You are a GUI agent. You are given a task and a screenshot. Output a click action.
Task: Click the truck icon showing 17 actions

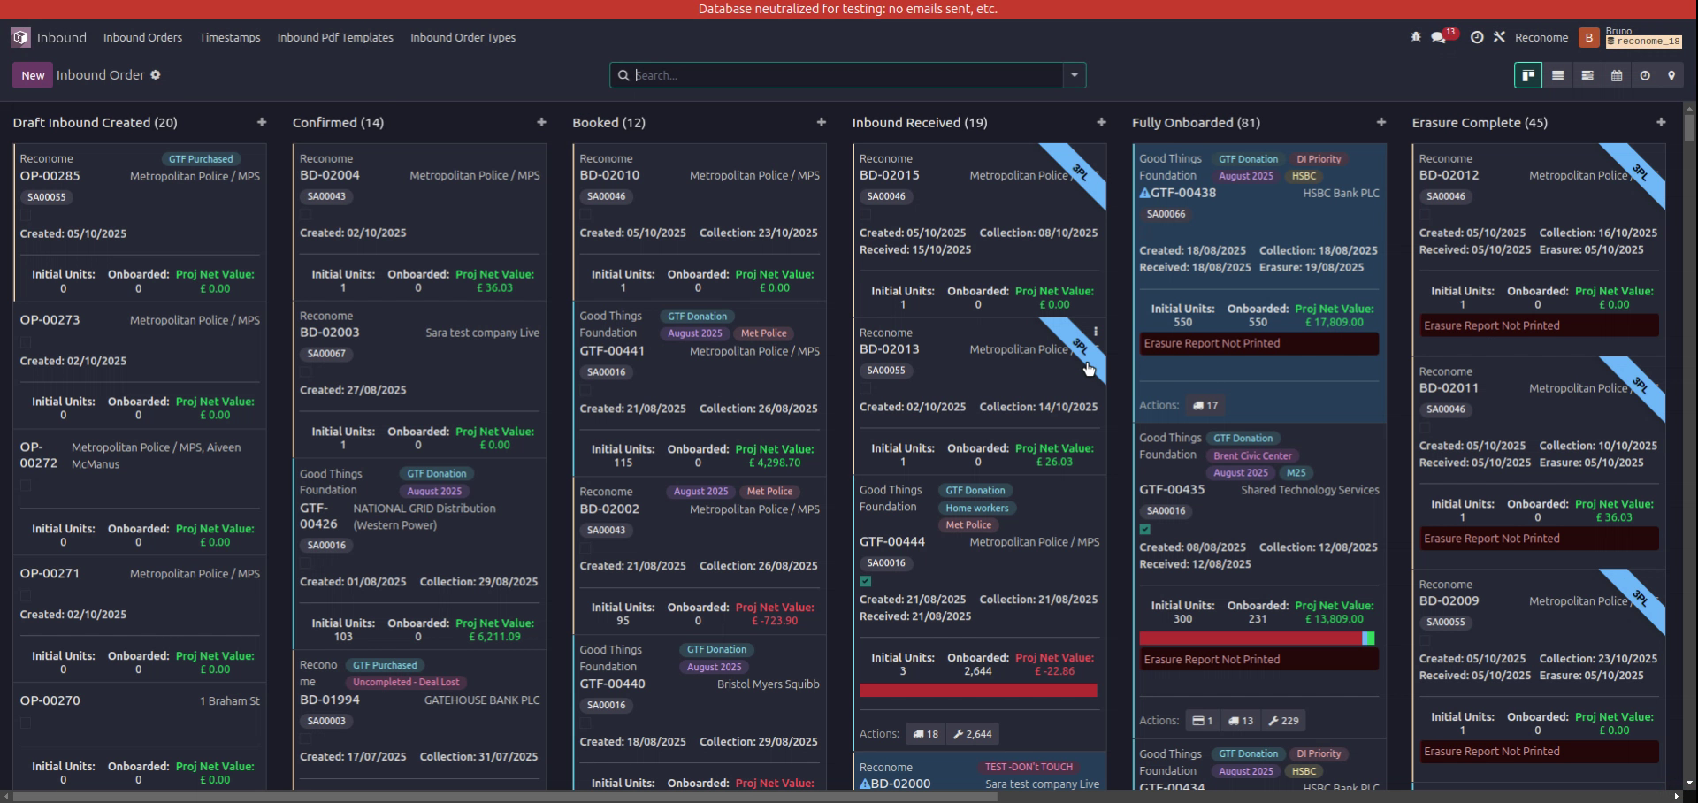[1205, 405]
